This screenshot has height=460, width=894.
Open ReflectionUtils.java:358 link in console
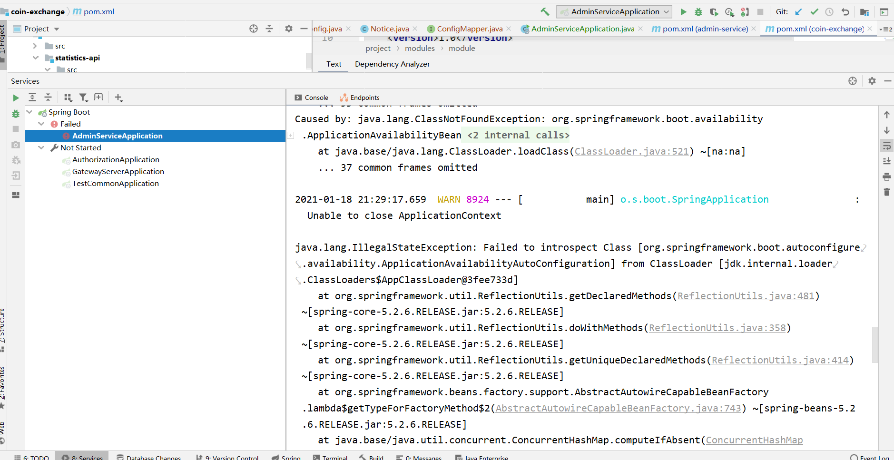717,328
